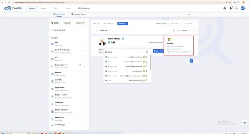Open the Windows Start menu

(3, 133)
